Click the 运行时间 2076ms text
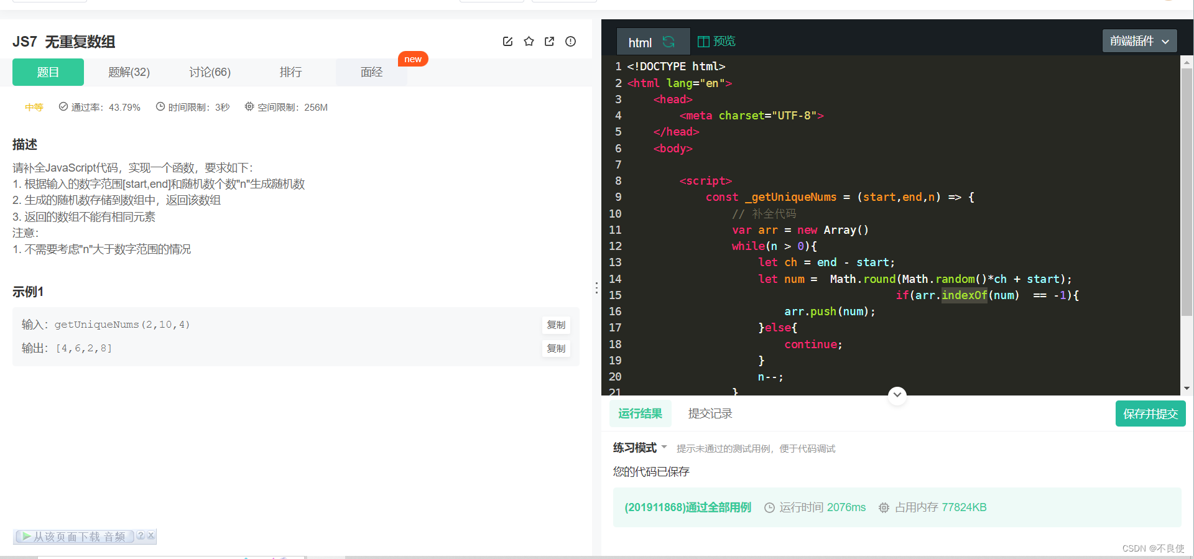The image size is (1194, 559). click(x=822, y=507)
